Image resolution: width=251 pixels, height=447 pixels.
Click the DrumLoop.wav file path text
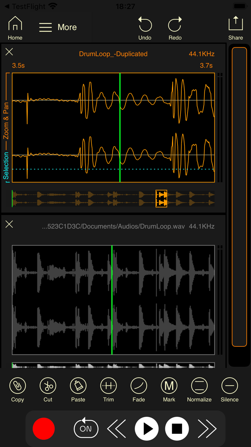tap(113, 226)
